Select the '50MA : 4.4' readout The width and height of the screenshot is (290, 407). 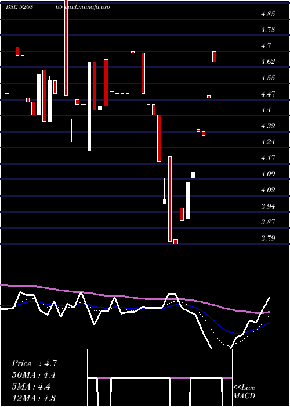tap(34, 375)
